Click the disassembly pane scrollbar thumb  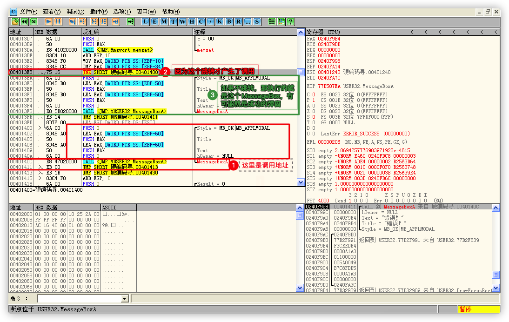pos(301,72)
